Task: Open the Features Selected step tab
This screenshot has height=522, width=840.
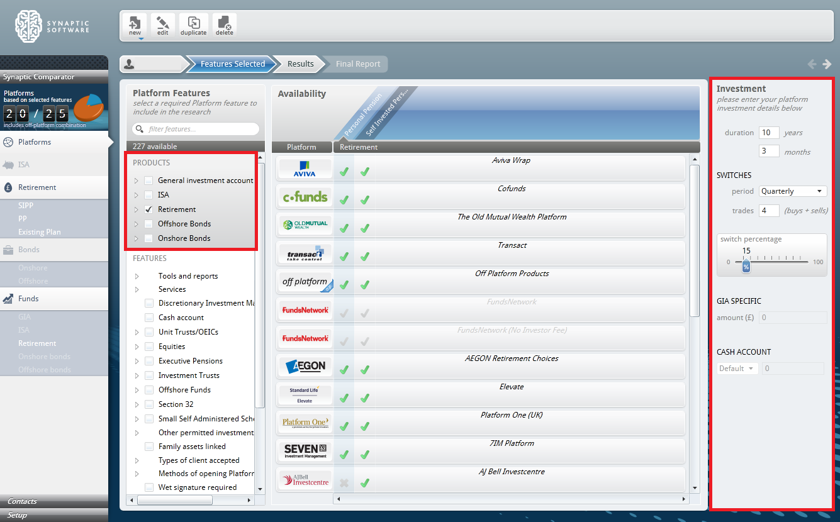Action: click(232, 64)
